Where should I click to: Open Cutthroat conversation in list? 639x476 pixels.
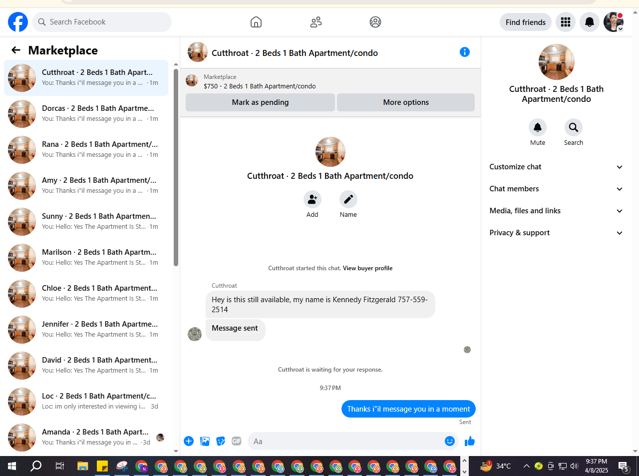coord(86,78)
